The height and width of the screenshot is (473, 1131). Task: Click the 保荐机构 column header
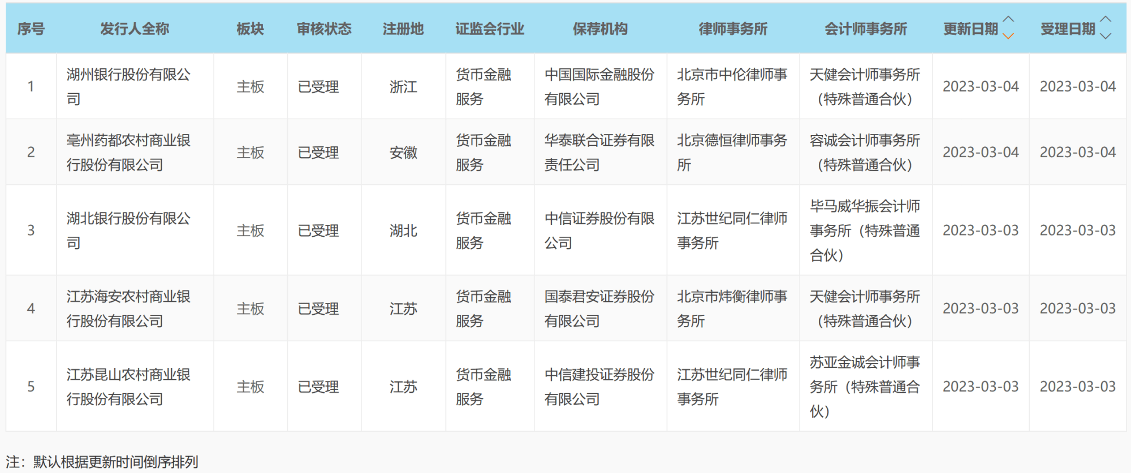click(x=600, y=29)
